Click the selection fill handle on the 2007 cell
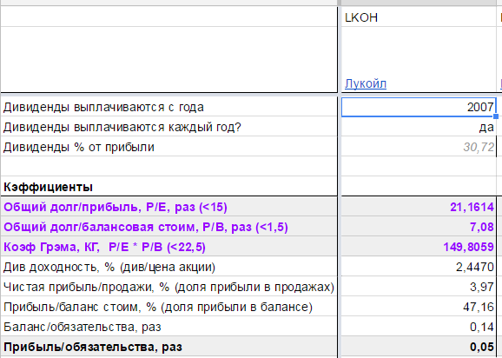This screenshot has height=358, width=502. (496, 116)
